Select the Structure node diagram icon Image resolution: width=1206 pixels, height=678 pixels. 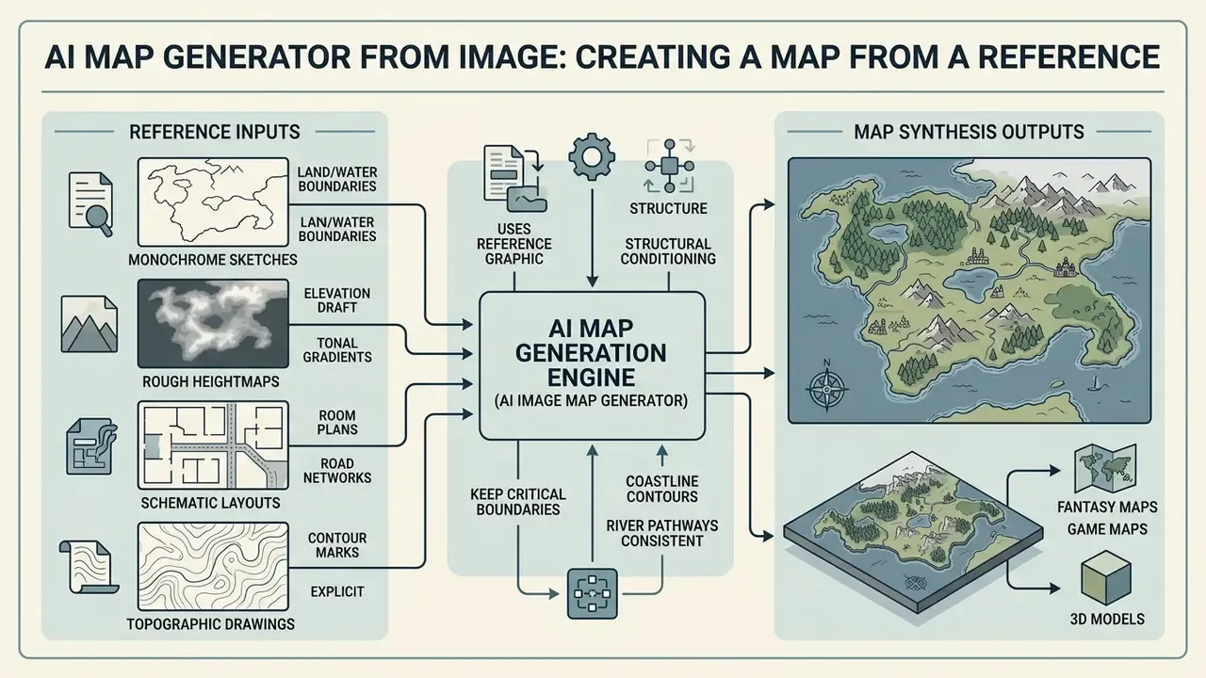[x=670, y=166]
